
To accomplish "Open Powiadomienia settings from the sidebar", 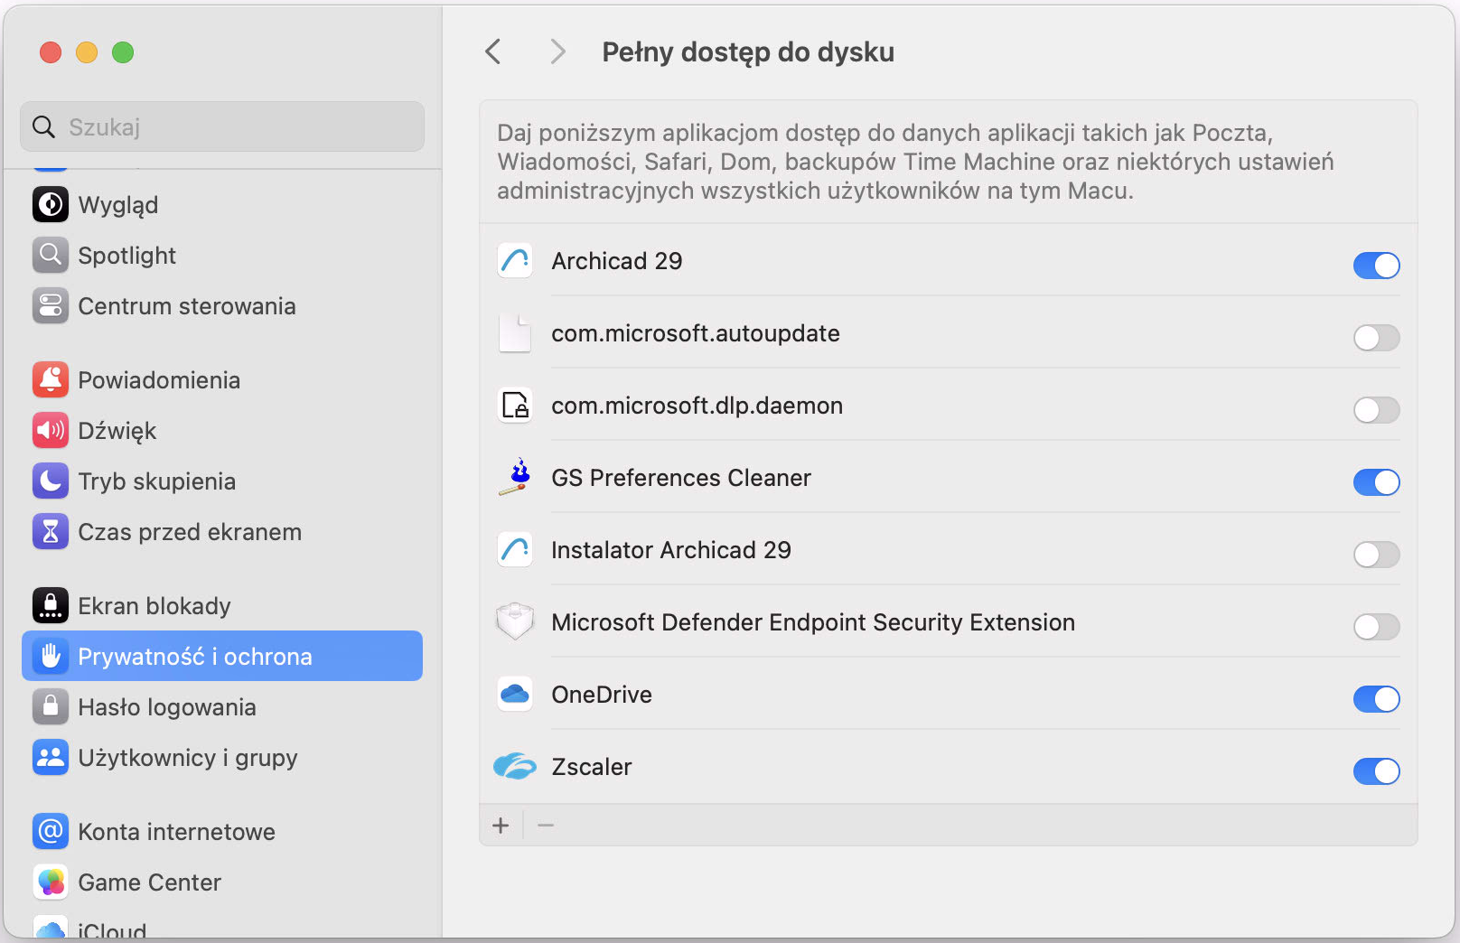I will tap(159, 379).
